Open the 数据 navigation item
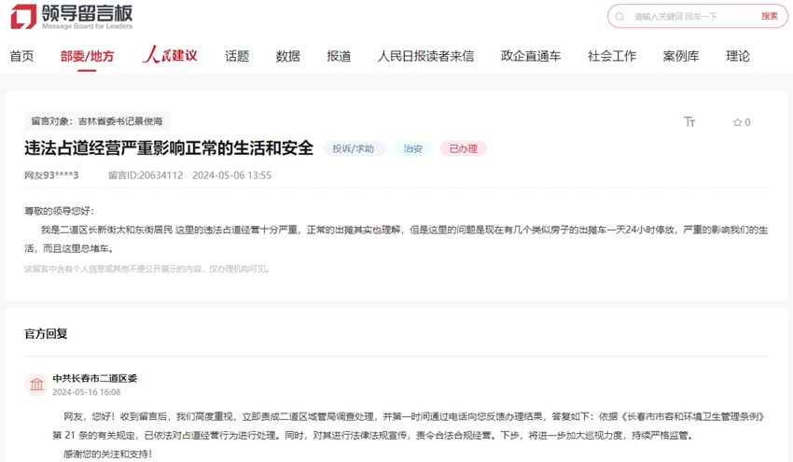 tap(287, 56)
